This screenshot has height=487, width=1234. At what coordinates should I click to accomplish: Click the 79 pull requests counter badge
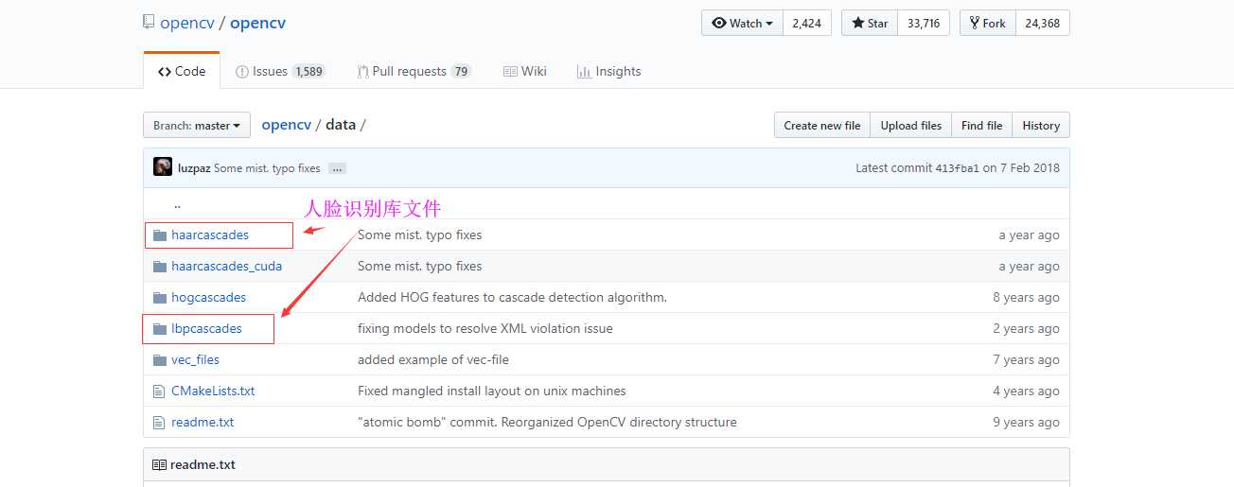pos(461,71)
